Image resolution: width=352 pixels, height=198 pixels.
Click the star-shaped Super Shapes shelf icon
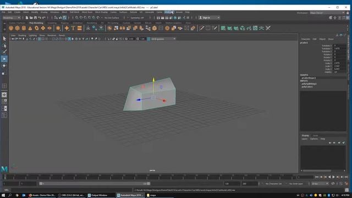[x=67, y=28]
